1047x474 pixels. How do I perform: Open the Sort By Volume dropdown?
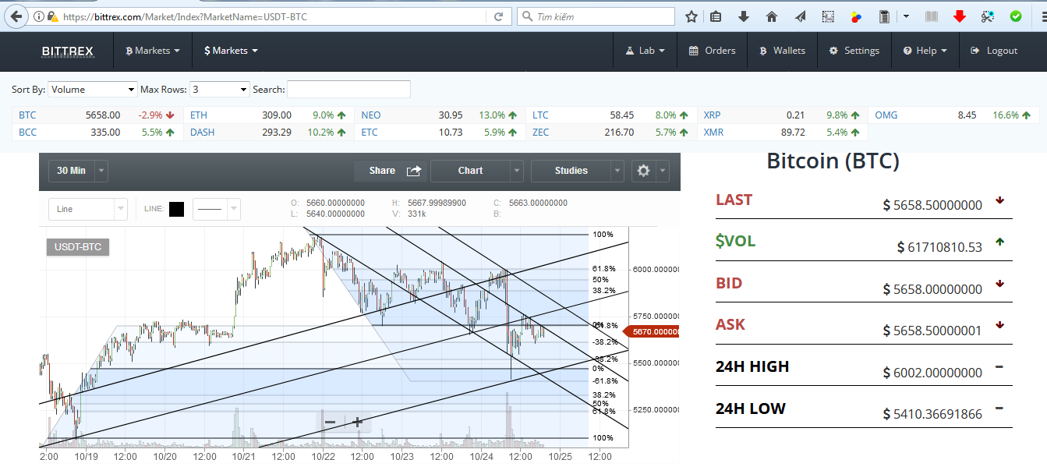point(93,90)
